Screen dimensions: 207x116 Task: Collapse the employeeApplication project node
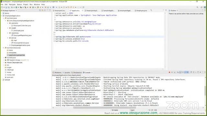pyautogui.click(x=1, y=16)
